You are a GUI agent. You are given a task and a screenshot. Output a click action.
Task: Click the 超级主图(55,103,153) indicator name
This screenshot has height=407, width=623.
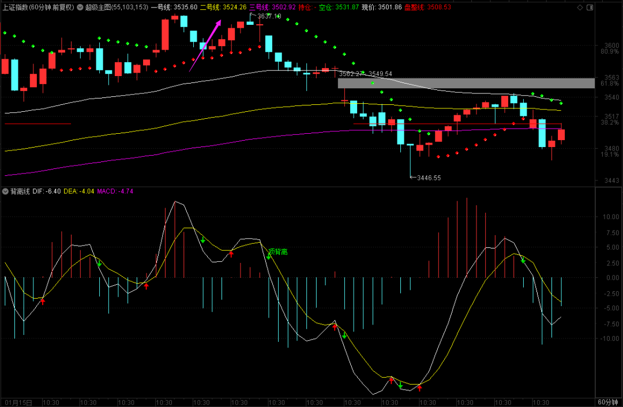pyautogui.click(x=117, y=7)
